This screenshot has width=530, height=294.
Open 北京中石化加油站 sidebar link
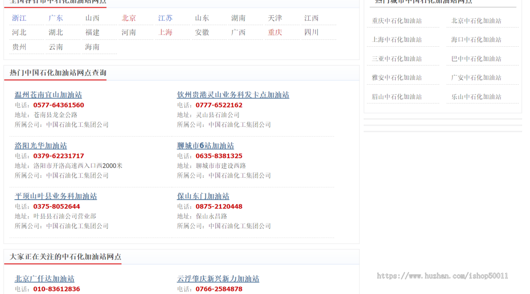pos(476,21)
